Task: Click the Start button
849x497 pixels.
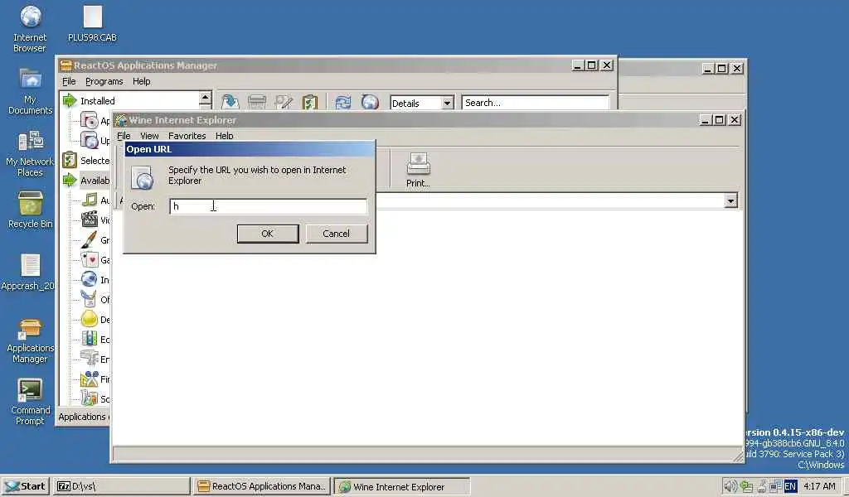Action: tap(26, 486)
